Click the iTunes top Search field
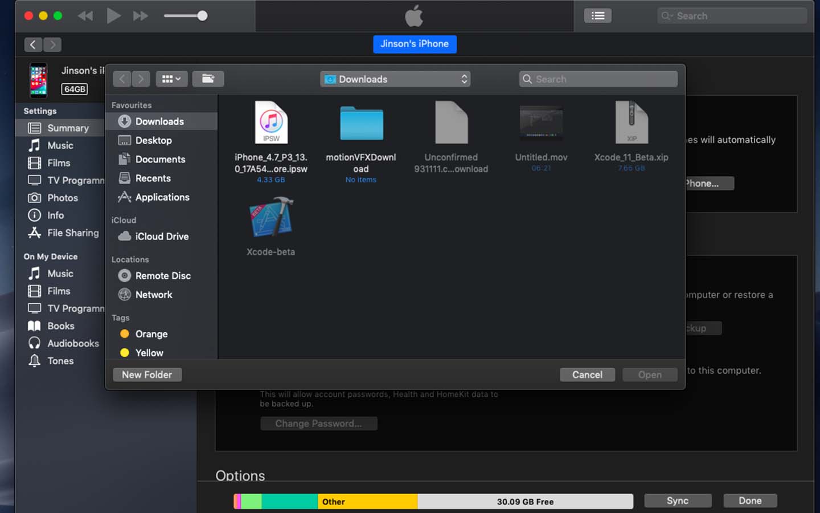 pos(732,16)
